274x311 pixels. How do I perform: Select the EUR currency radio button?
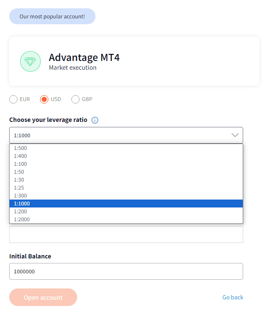pos(13,99)
